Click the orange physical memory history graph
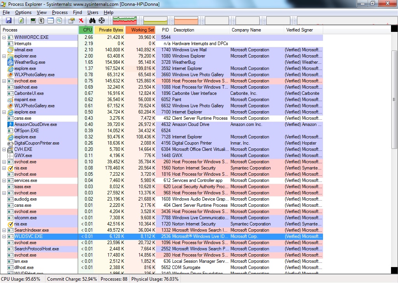This screenshot has width=398, height=283. (186, 21)
